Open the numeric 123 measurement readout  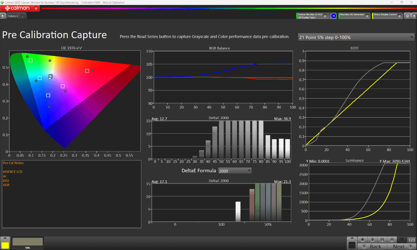412,240
